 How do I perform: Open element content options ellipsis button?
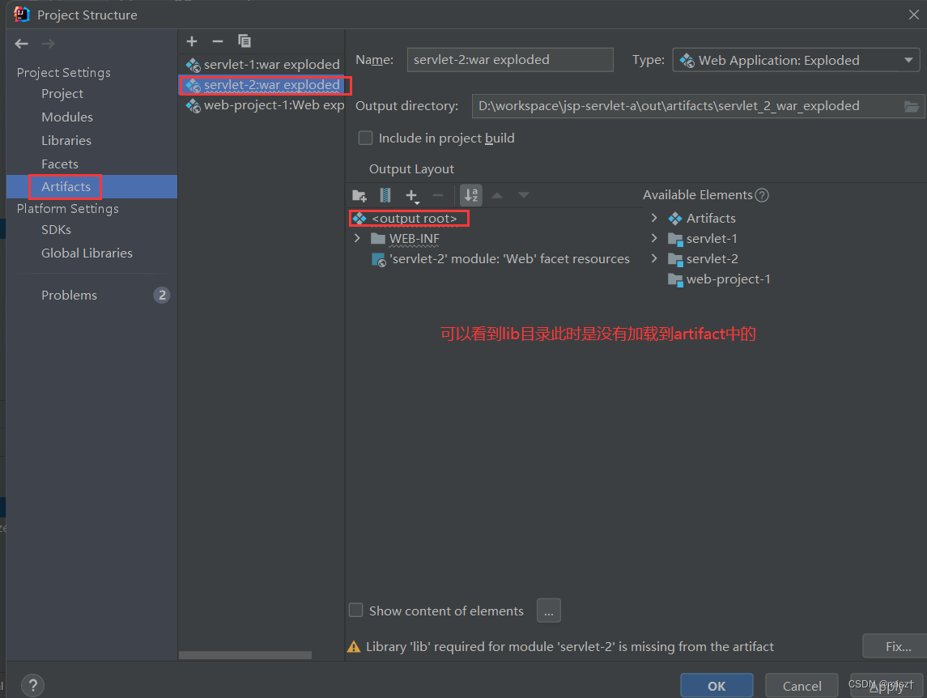[549, 611]
